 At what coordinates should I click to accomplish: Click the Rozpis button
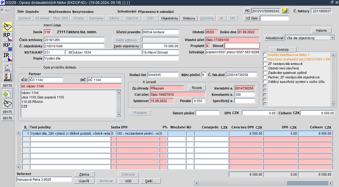[x=197, y=88]
